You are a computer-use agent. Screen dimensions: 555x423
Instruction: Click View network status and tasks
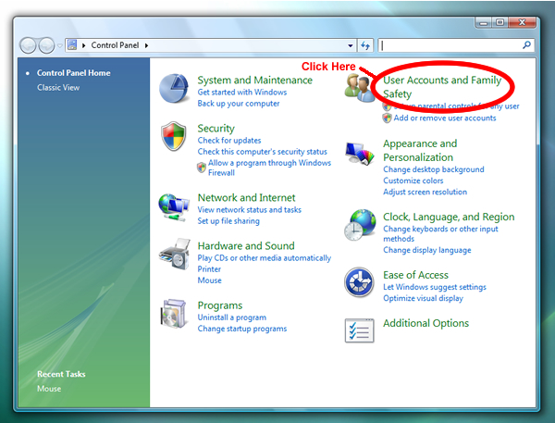249,210
